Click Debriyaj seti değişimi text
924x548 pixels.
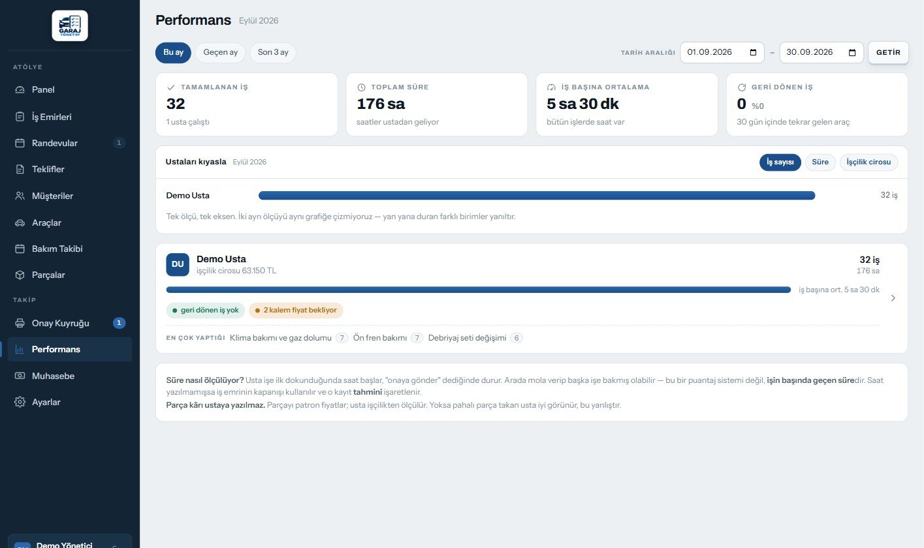(x=467, y=338)
